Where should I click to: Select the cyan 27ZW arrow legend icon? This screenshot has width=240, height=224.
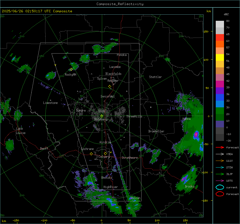(220, 168)
